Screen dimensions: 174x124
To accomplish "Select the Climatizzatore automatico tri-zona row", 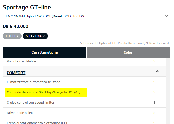I will [x=84, y=82].
